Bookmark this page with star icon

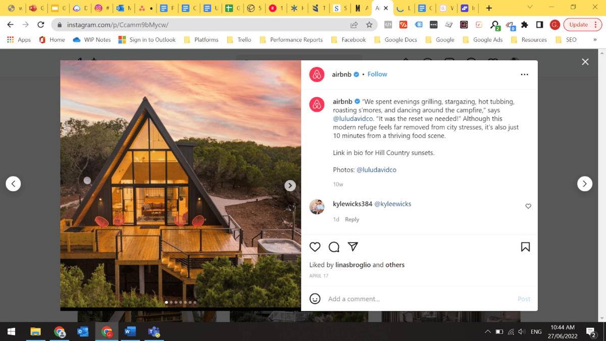click(x=369, y=25)
